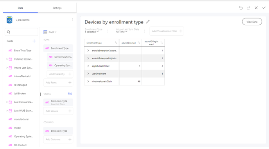Click the redo arrow icon

click(x=248, y=8)
